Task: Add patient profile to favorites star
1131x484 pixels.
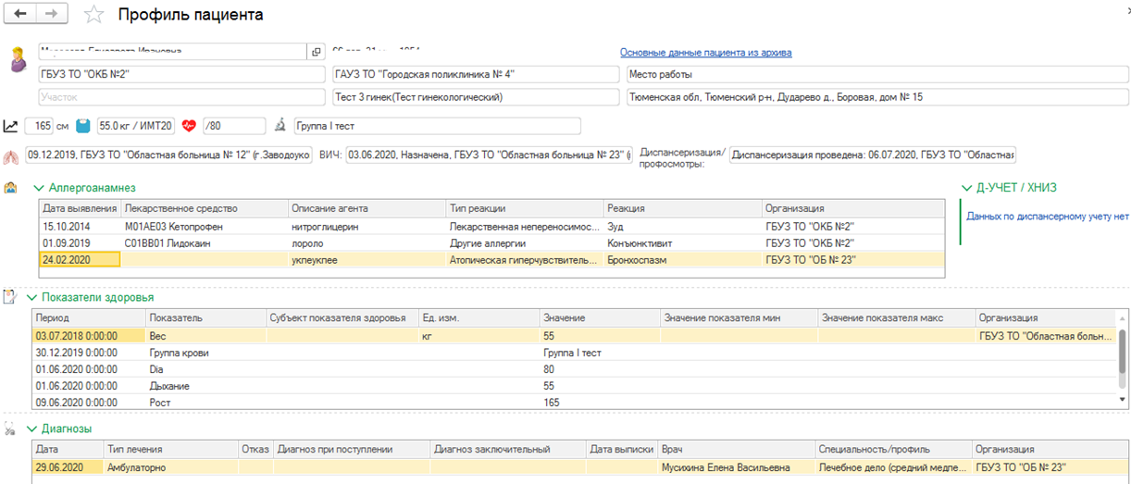Action: point(93,15)
